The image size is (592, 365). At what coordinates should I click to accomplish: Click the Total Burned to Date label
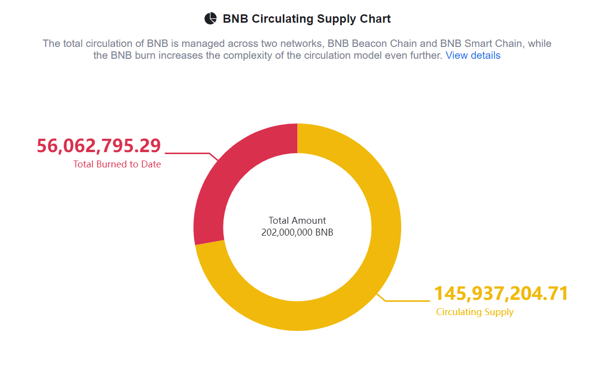click(117, 164)
